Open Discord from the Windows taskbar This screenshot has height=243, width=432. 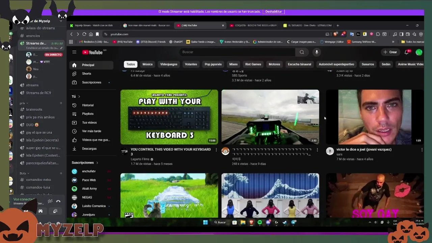tap(268, 222)
